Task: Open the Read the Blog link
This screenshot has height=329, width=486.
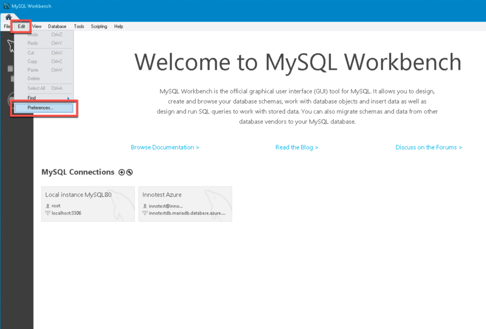Action: tap(297, 147)
